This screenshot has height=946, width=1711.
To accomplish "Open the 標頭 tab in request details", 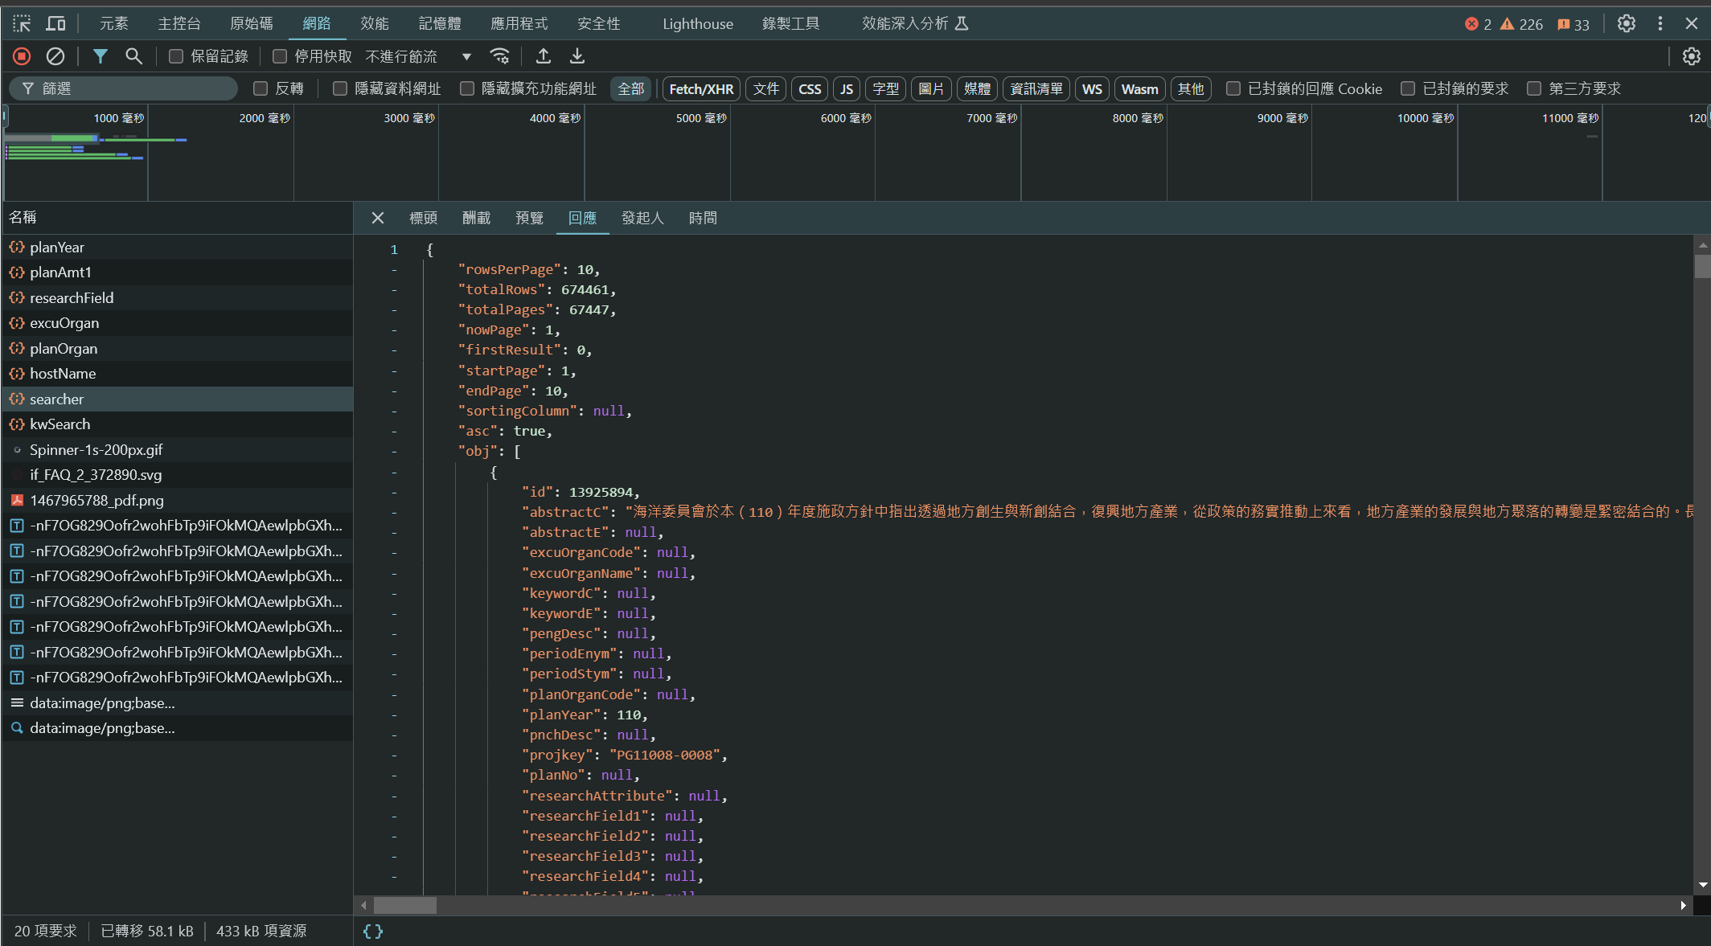I will [423, 218].
